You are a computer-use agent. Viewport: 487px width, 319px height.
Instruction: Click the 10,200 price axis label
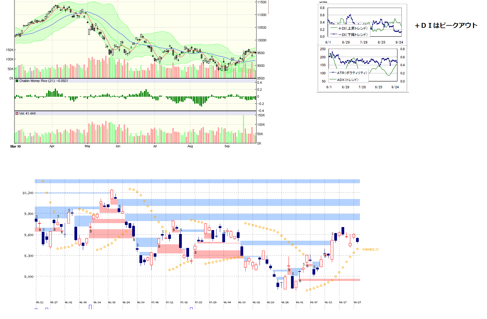[28, 193]
